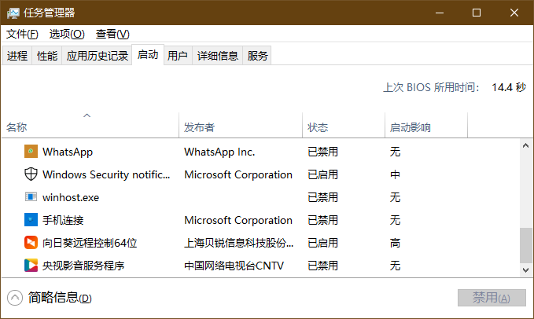The image size is (534, 319).
Task: Select the 向日葵远程控制64位 icon
Action: coord(31,243)
